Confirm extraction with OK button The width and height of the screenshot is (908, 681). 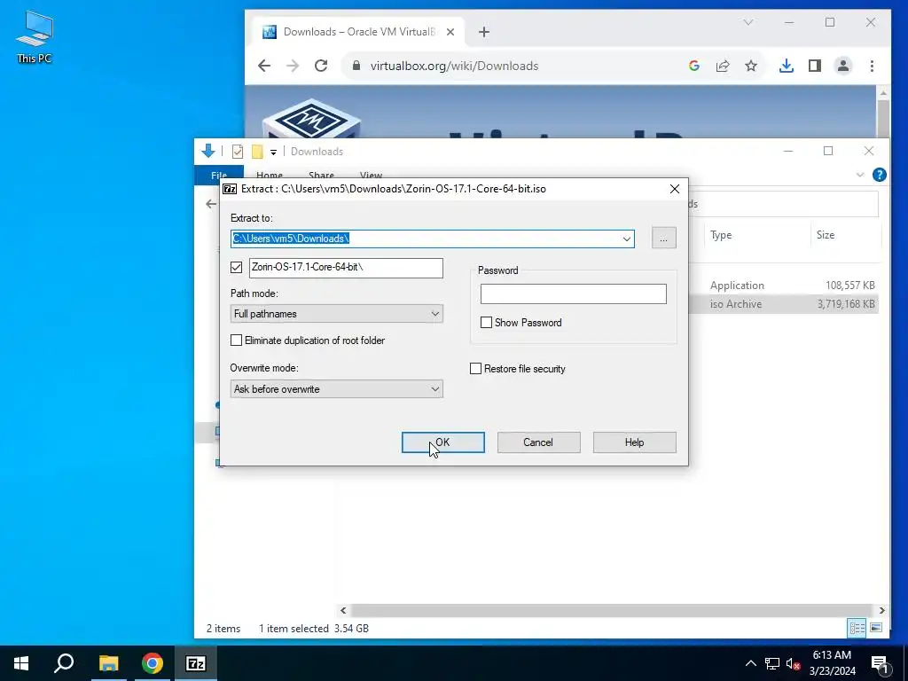click(x=443, y=442)
